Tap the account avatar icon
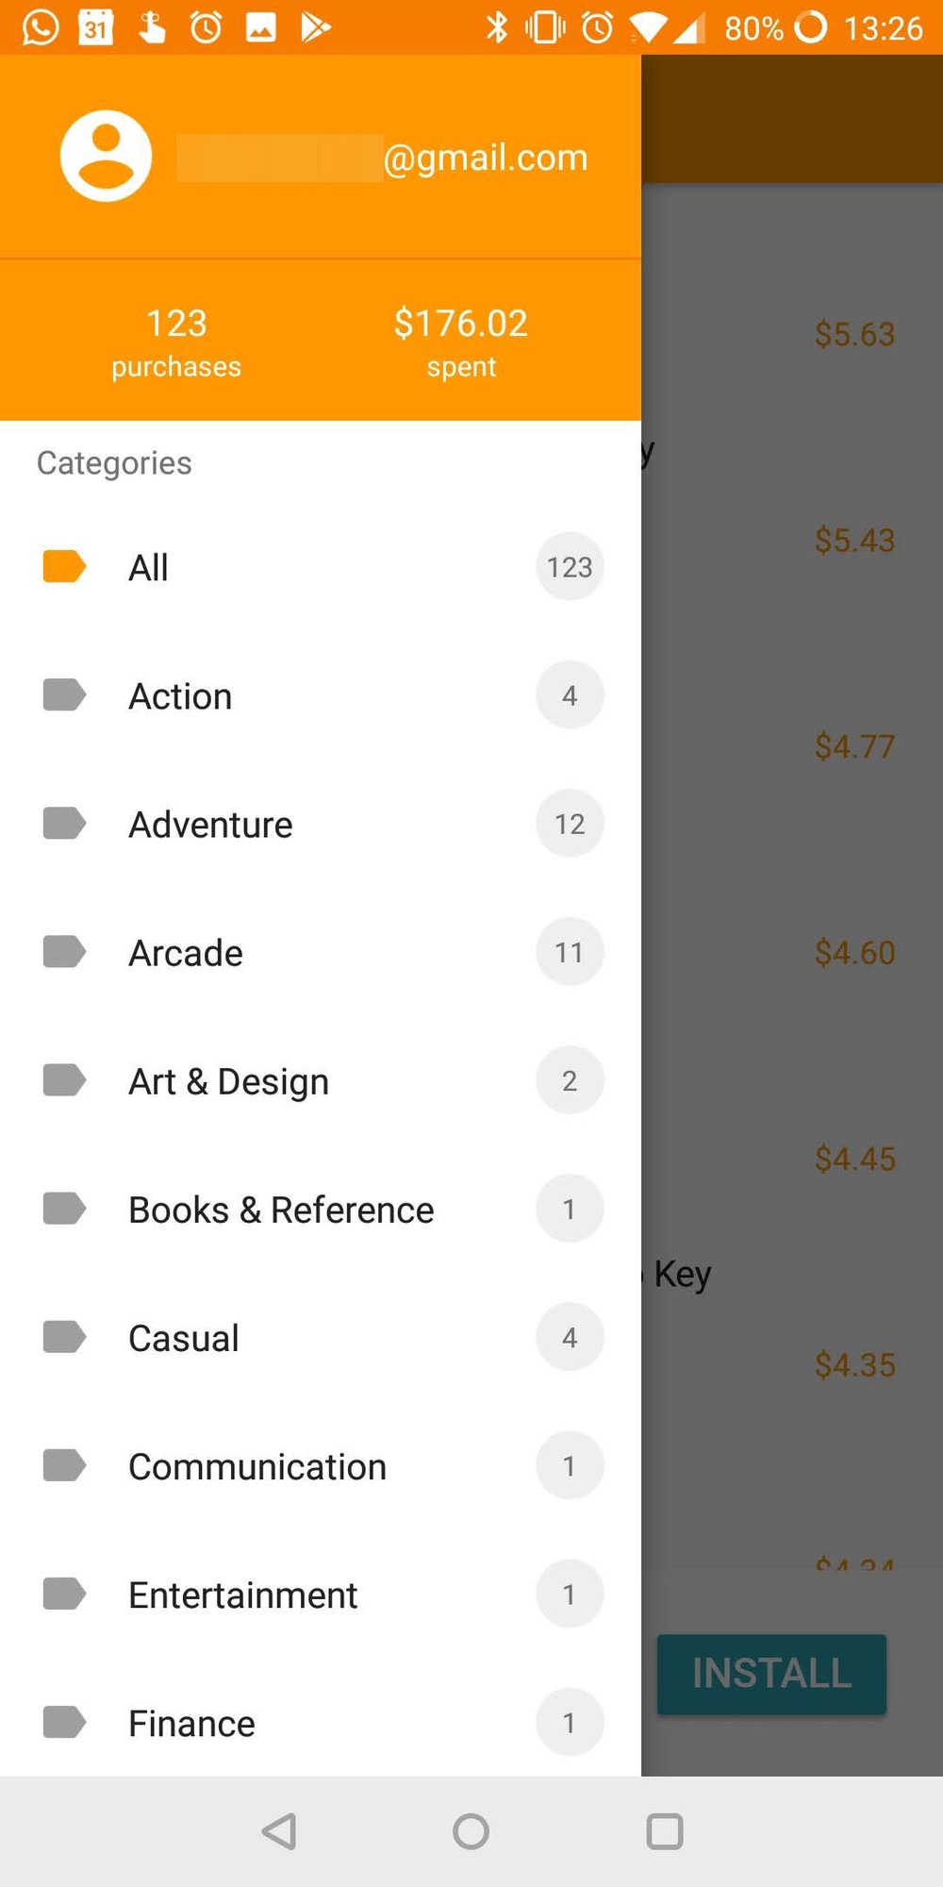 pyautogui.click(x=106, y=156)
